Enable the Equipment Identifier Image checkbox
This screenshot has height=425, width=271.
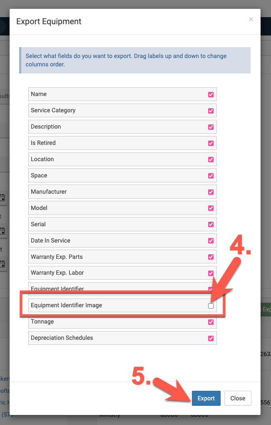(211, 306)
